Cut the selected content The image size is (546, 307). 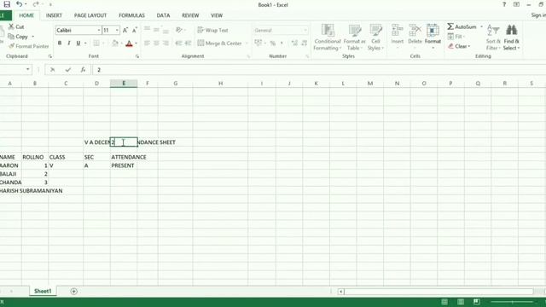(16, 26)
